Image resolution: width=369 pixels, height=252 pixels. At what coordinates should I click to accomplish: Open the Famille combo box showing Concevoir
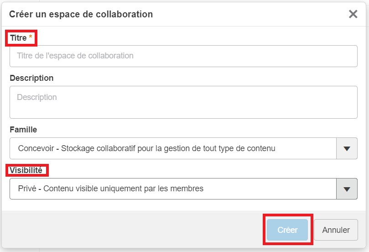(173, 148)
